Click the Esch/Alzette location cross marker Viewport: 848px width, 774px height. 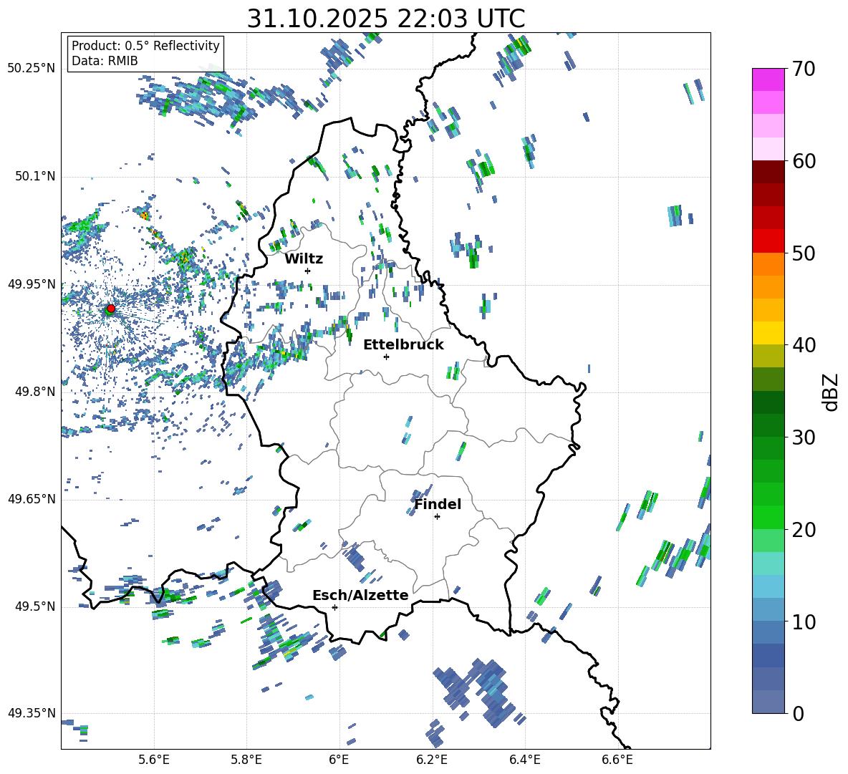coord(334,607)
